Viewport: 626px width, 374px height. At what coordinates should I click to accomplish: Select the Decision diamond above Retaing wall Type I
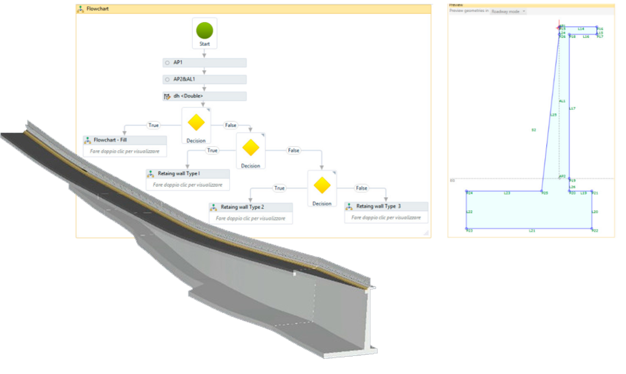[251, 147]
